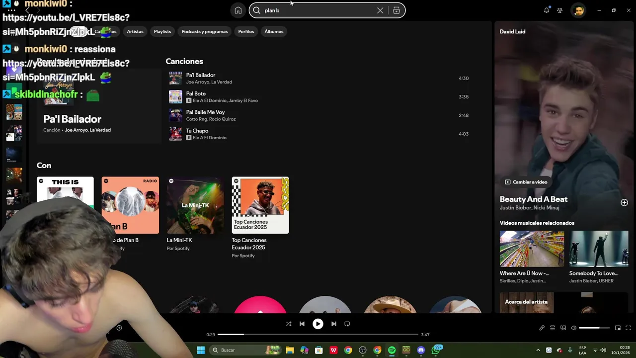Open OBS Studio from the taskbar
Screen dimensions: 636x358
point(363,350)
